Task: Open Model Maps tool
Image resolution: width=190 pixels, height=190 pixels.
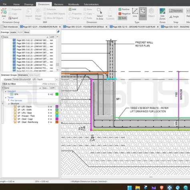Action: coord(38,14)
